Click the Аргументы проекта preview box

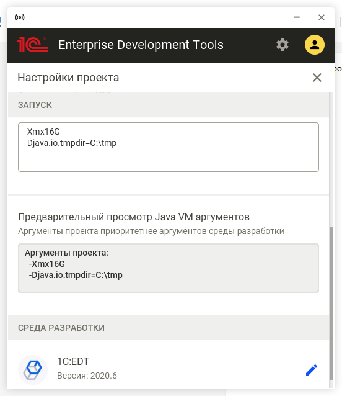(x=169, y=268)
